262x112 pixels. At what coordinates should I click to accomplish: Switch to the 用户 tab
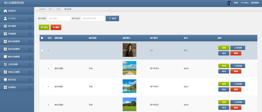pos(50,9)
